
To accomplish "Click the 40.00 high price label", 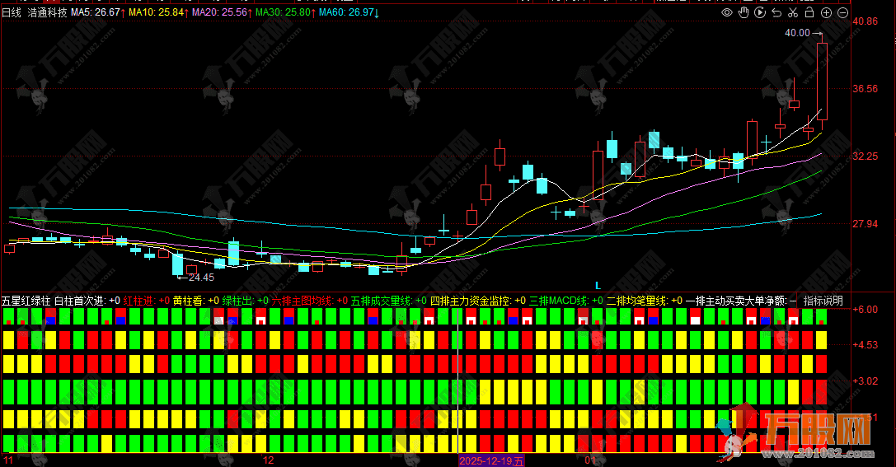I will point(797,33).
